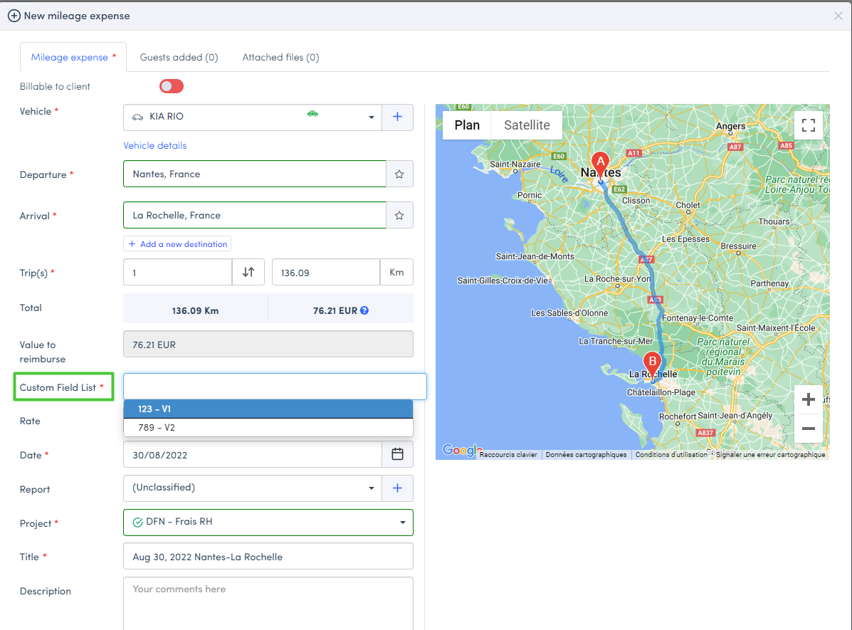Open the Guests added tab

click(179, 57)
